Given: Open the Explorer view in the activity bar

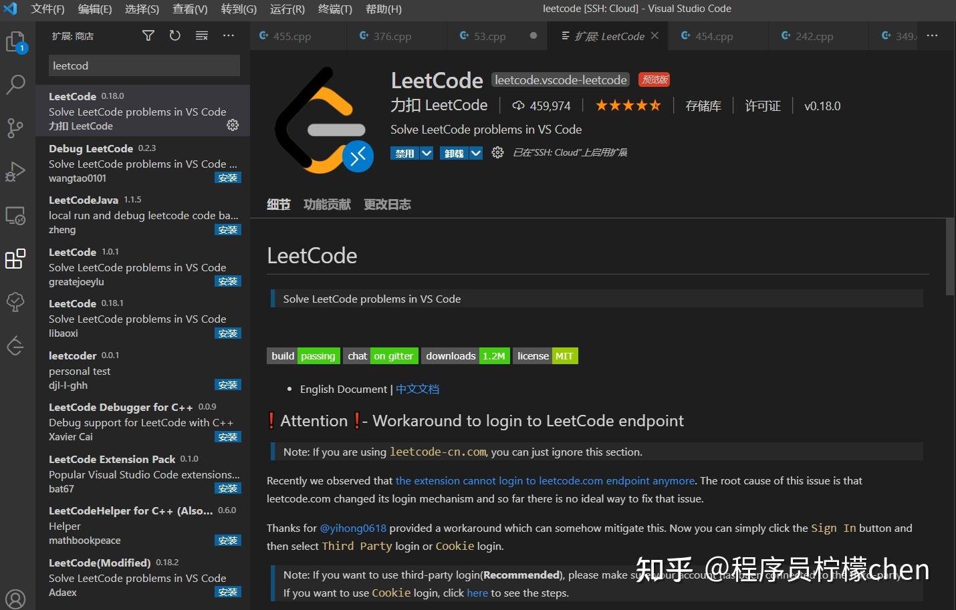Looking at the screenshot, I should [16, 41].
